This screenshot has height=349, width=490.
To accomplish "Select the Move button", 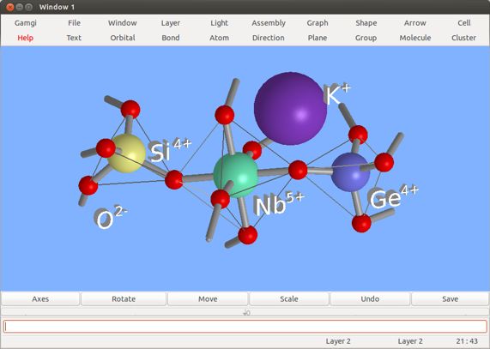I will click(208, 298).
